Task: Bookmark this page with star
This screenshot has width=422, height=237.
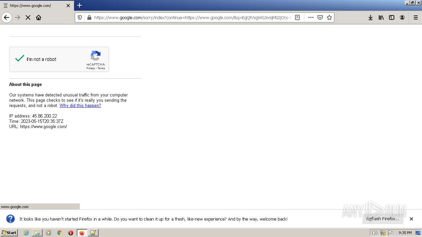Action: point(329,17)
